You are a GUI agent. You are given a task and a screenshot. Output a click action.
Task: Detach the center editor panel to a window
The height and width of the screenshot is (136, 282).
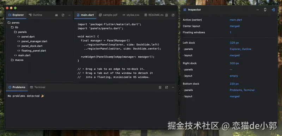173,15
